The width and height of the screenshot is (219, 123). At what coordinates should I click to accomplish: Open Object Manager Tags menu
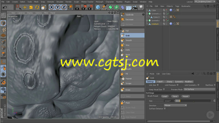[177, 6]
